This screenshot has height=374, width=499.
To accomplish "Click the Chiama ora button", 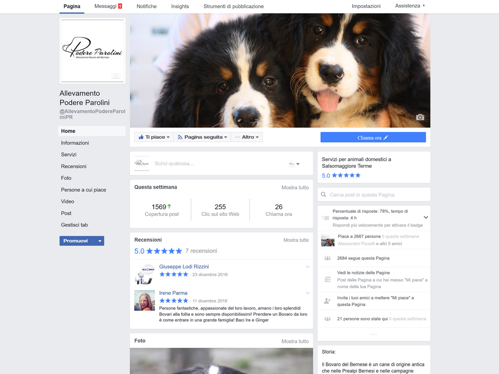I will click(373, 138).
